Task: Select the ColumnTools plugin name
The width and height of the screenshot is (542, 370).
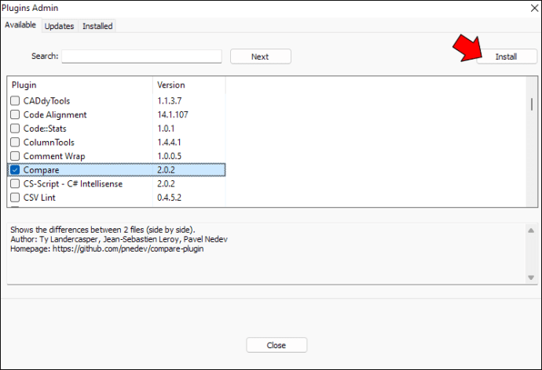Action: coord(49,143)
